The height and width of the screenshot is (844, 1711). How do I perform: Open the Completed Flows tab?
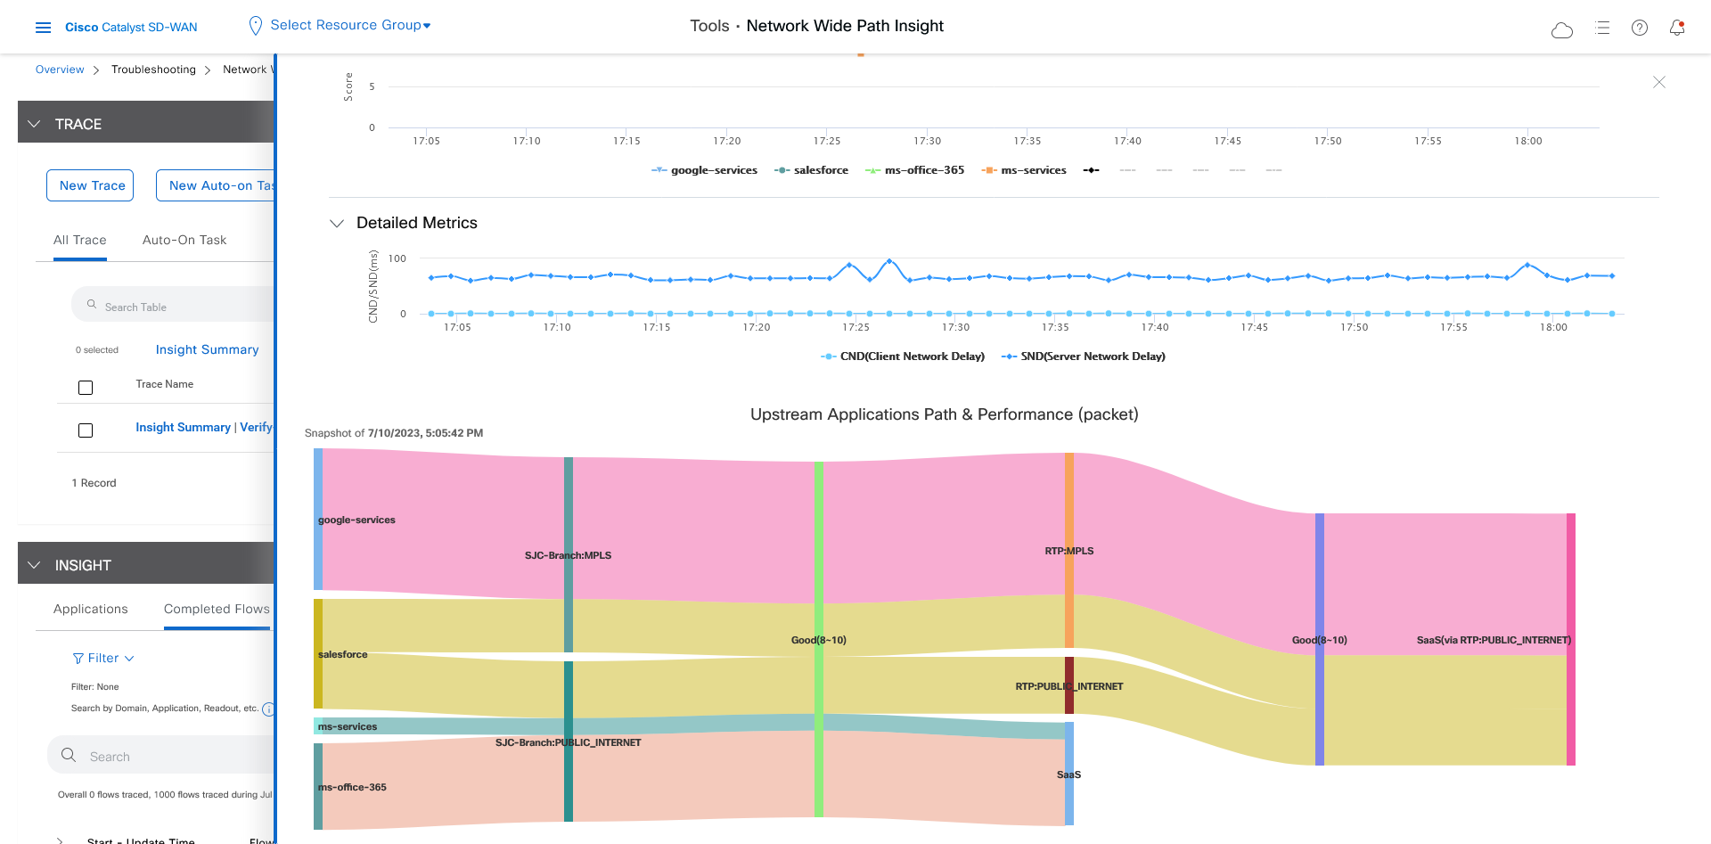(x=217, y=609)
